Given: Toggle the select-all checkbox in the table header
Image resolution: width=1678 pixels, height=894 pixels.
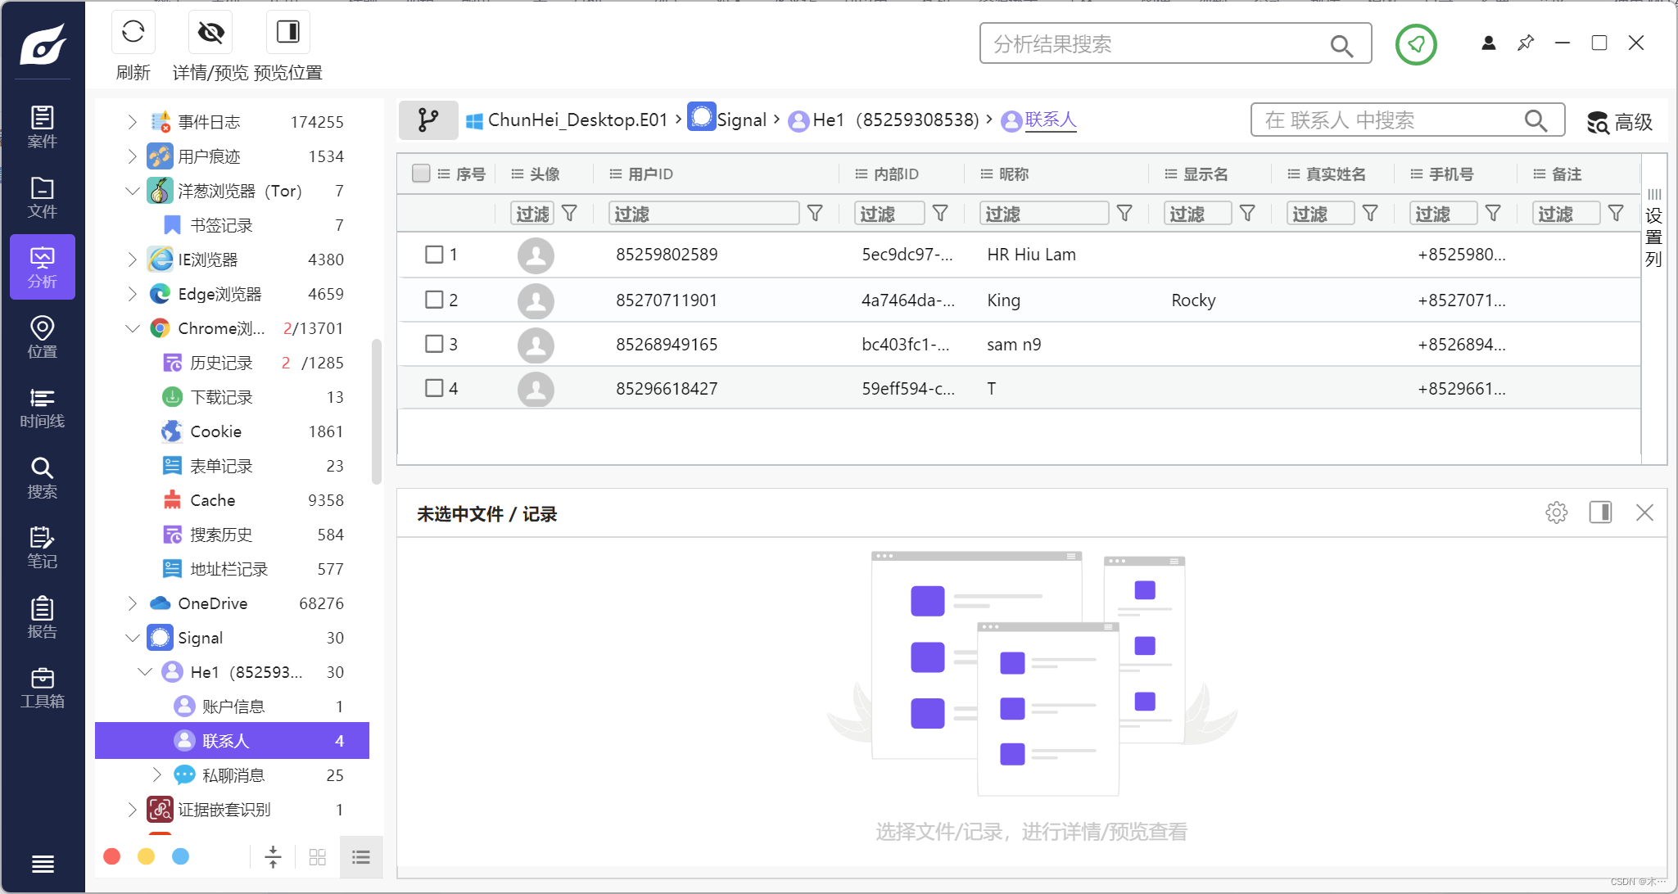Looking at the screenshot, I should click(x=421, y=174).
